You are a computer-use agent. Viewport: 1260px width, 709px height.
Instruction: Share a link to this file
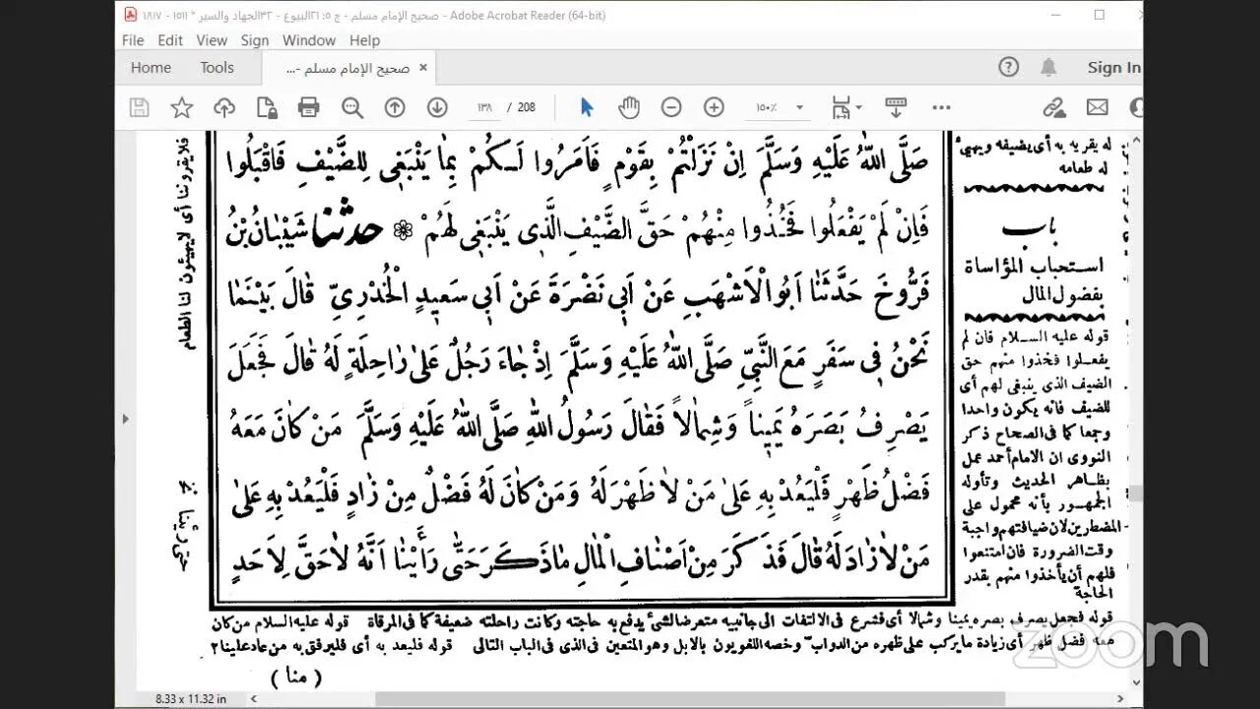(1054, 107)
